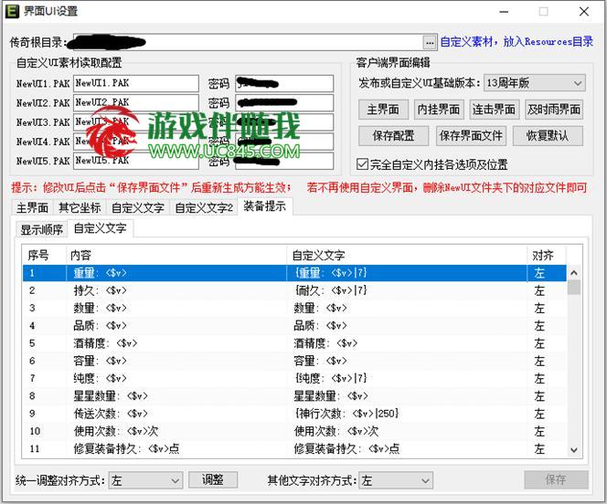
Task: Click the NewUI1.PAK filename input field
Action: [x=136, y=83]
